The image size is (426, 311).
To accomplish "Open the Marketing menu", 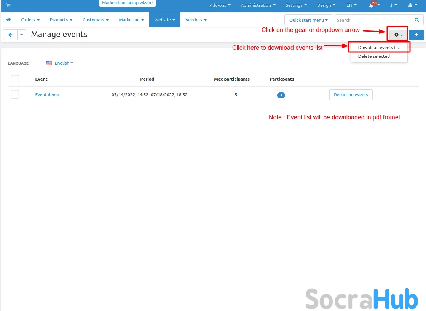I will (131, 19).
